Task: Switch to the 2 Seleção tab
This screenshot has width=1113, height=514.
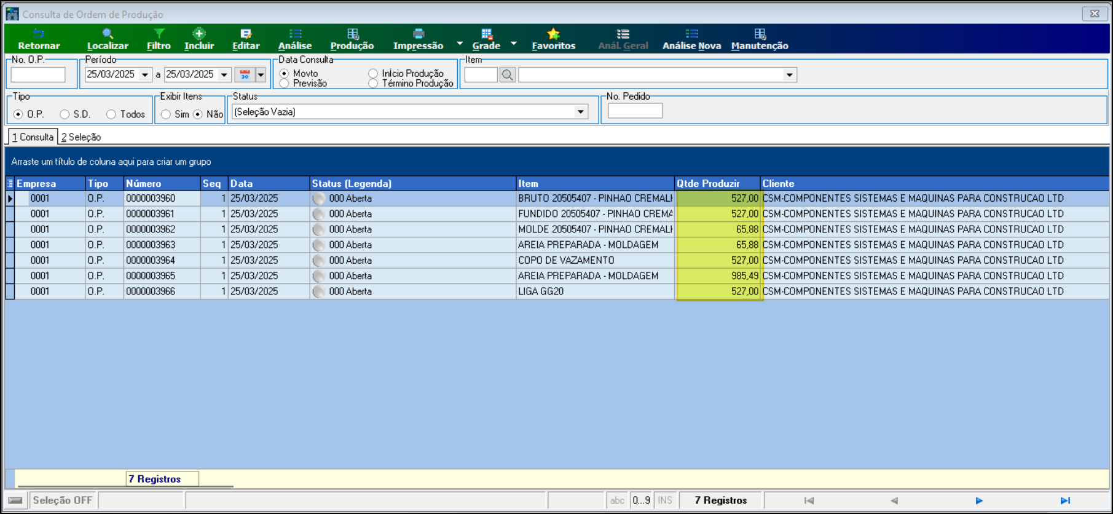Action: tap(81, 137)
